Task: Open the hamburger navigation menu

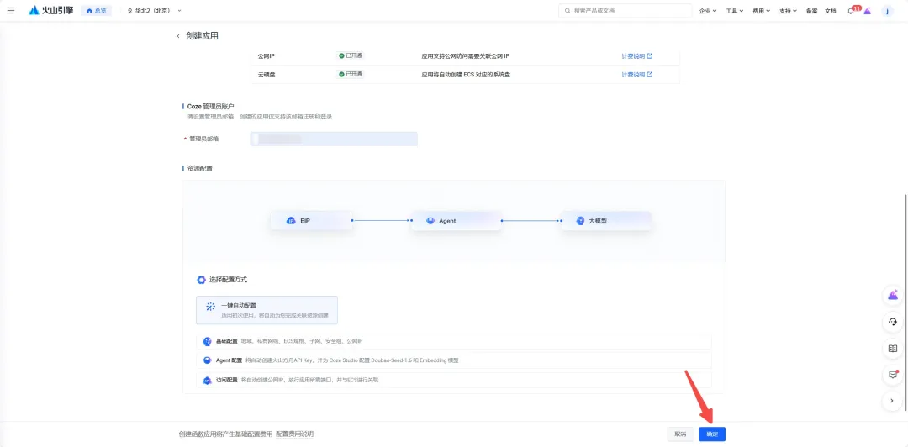Action: (x=10, y=10)
